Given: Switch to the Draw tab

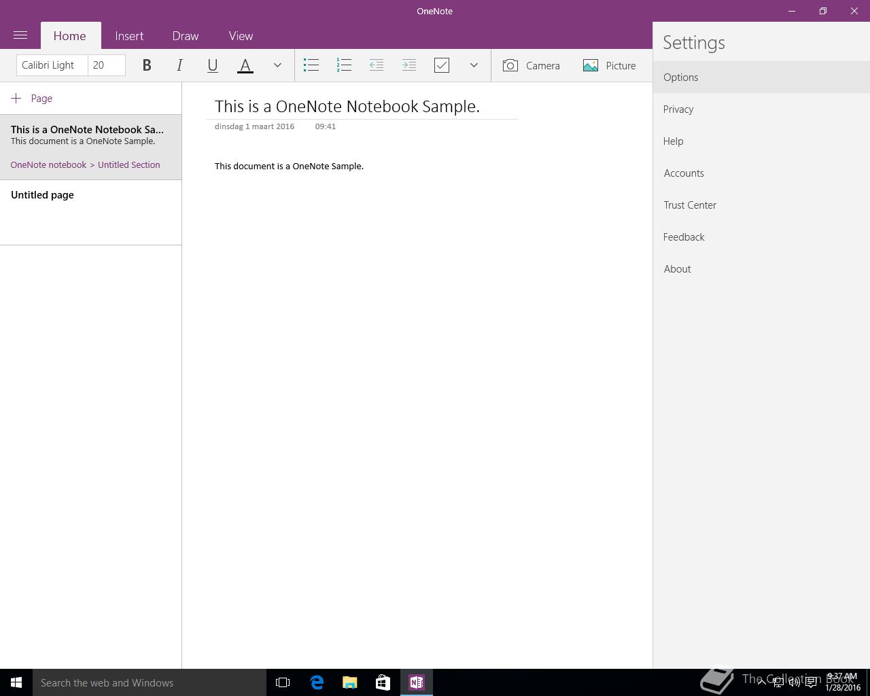Looking at the screenshot, I should 186,36.
